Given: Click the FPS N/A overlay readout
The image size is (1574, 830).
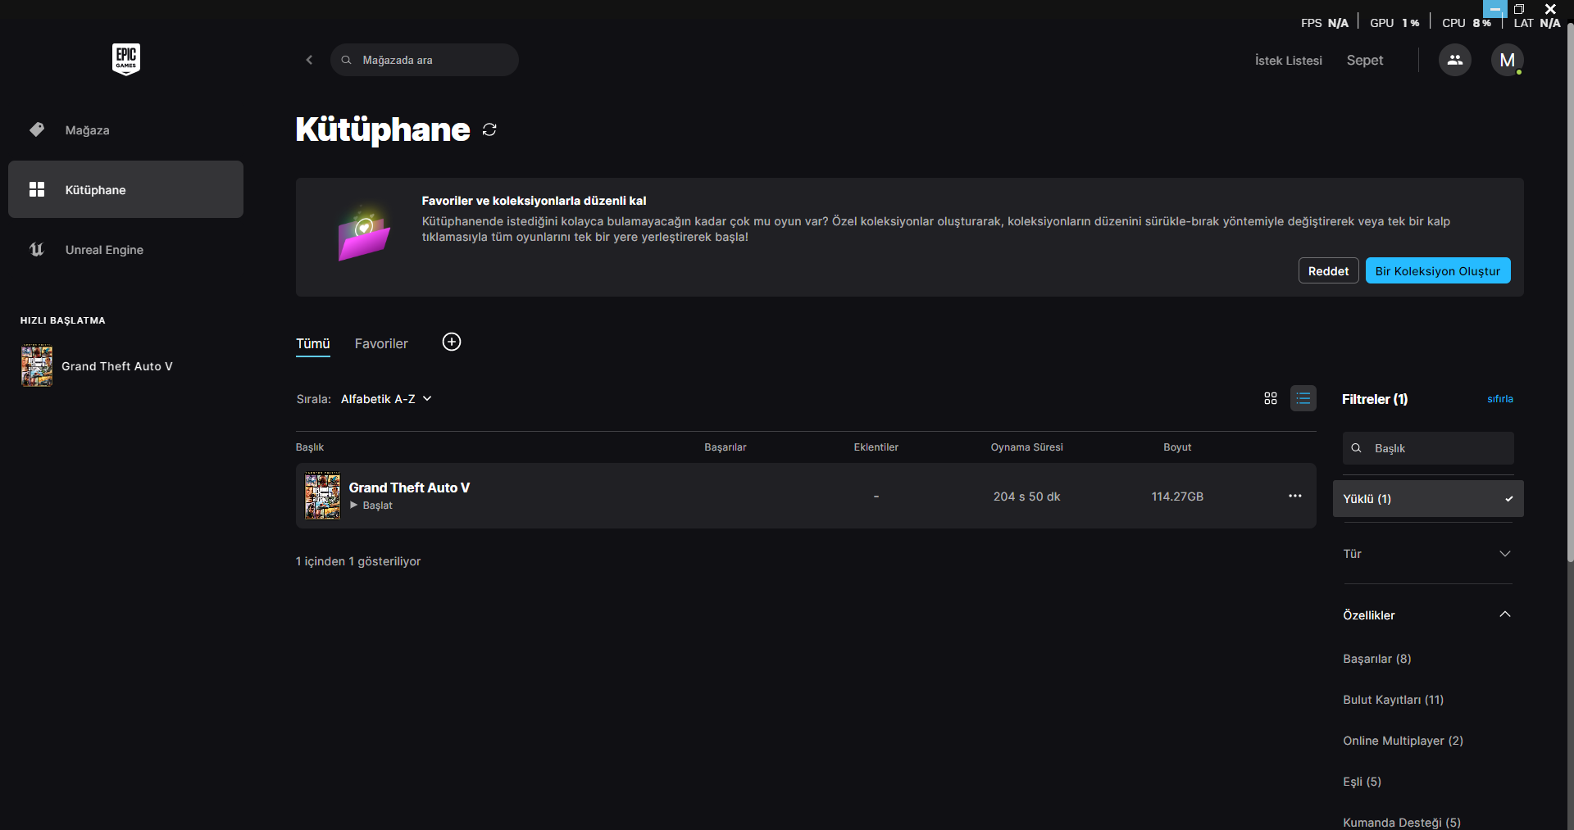Looking at the screenshot, I should click(1325, 23).
